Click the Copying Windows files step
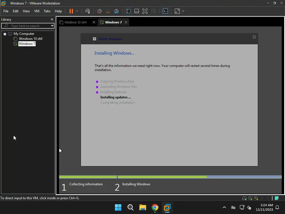 coord(117,81)
